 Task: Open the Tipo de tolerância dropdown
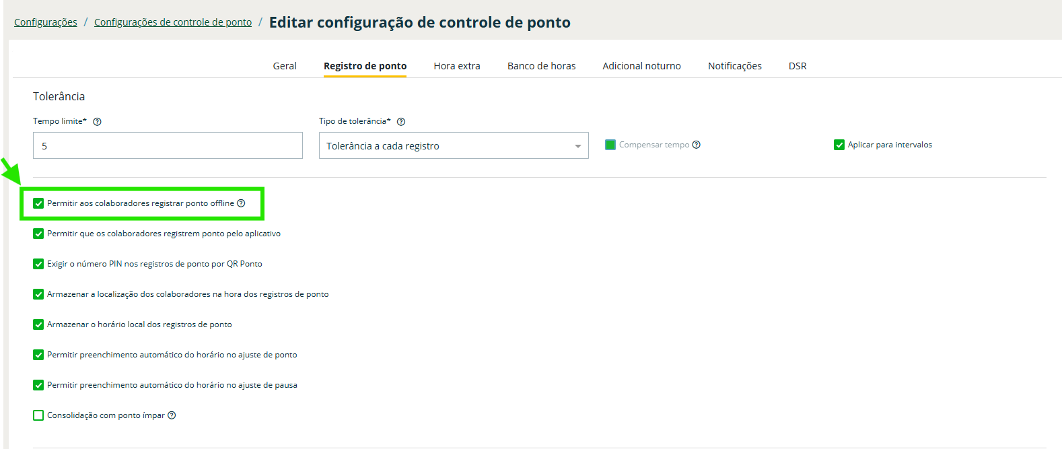point(453,146)
